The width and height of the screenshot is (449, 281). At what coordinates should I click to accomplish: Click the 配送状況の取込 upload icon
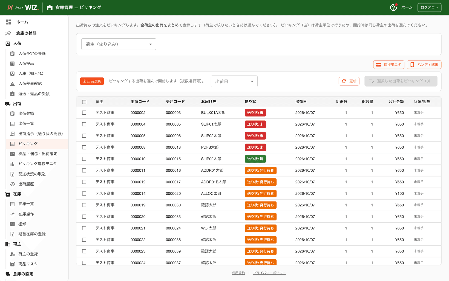[12, 174]
